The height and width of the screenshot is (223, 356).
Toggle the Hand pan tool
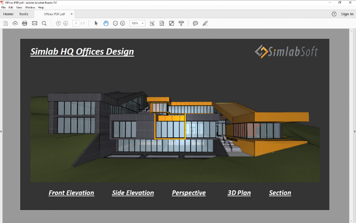(106, 23)
